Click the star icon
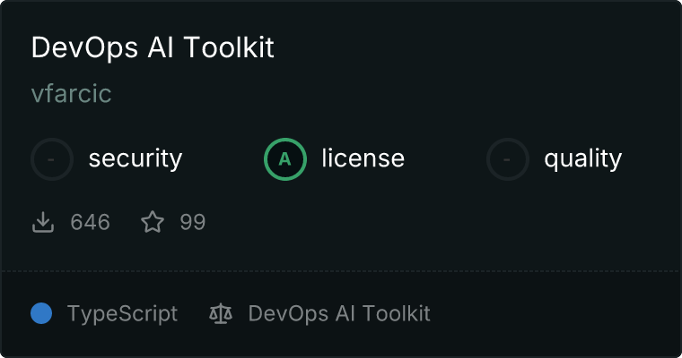Image resolution: width=682 pixels, height=358 pixels. (x=153, y=222)
